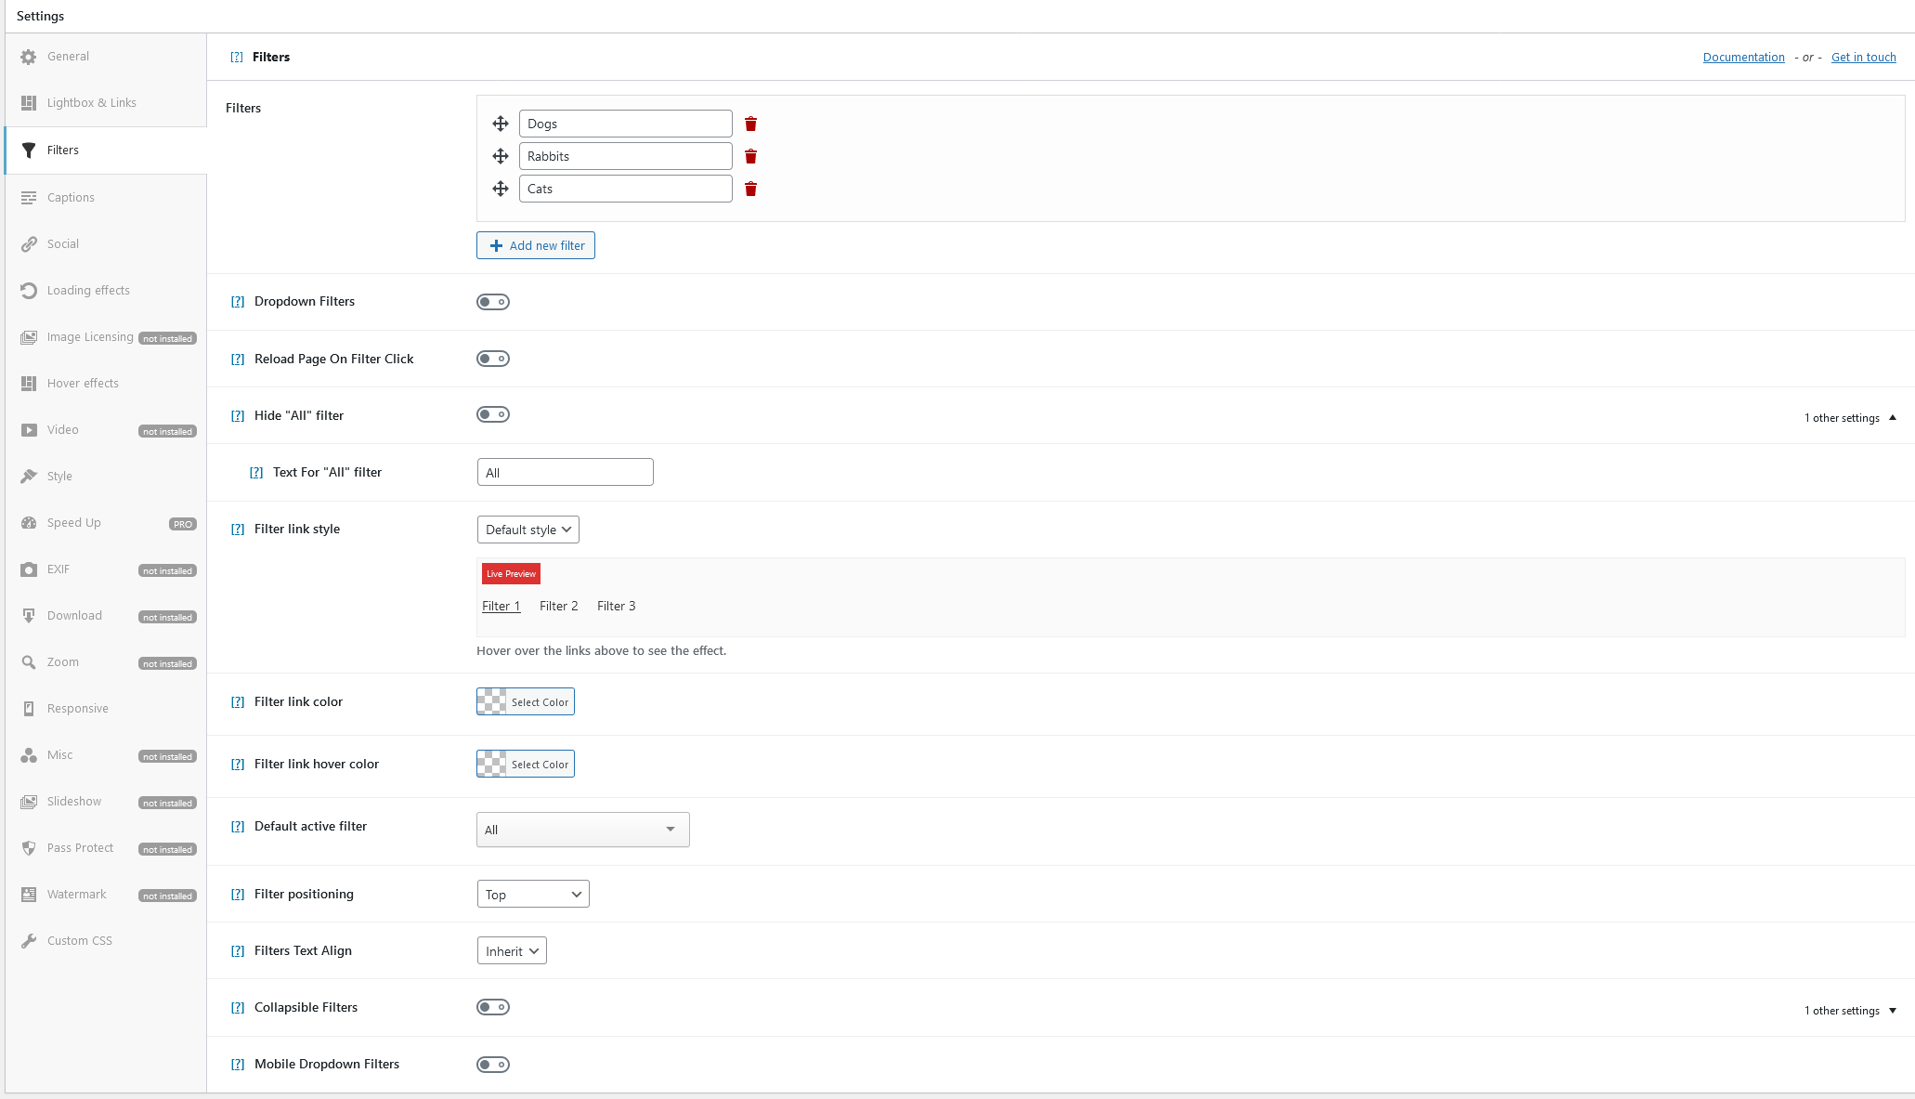
Task: Open Default active filter dropdown
Action: click(x=582, y=830)
